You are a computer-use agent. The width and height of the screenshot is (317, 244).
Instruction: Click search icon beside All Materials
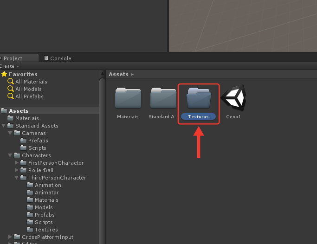11,81
